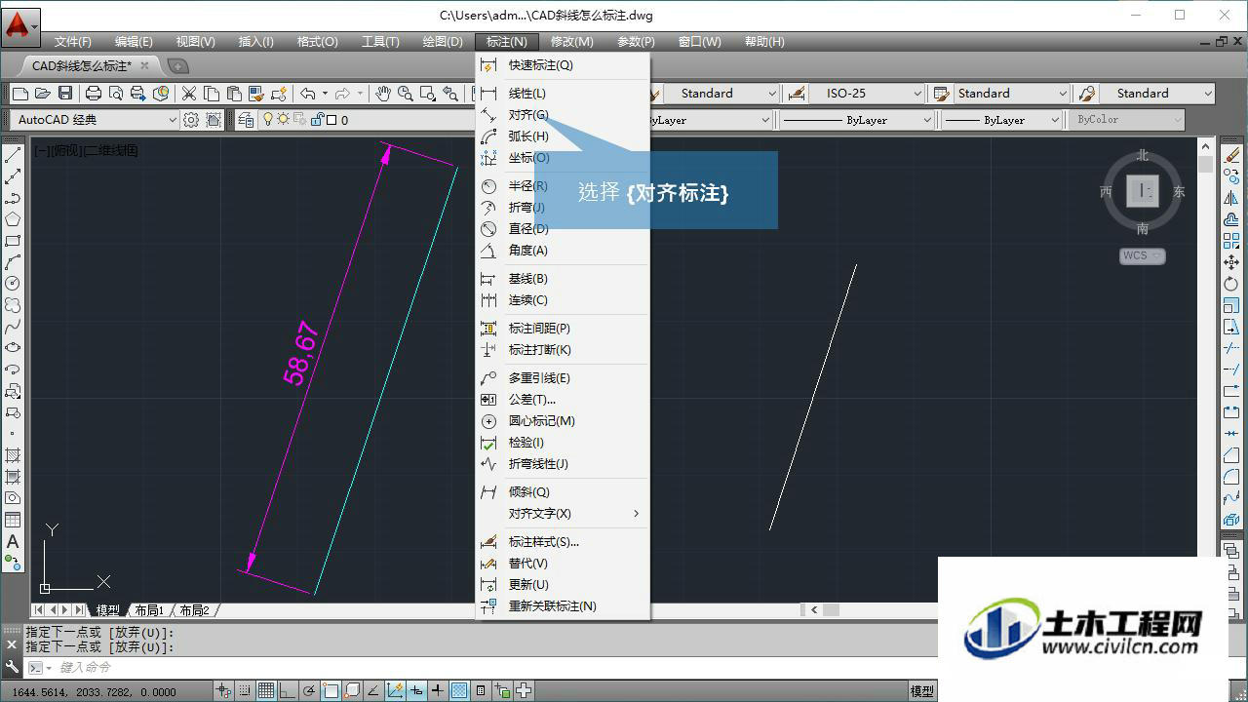Toggle Grid Display in status bar
This screenshot has width=1248, height=702.
pyautogui.click(x=266, y=691)
